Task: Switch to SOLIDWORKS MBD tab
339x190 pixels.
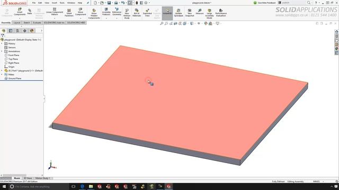Action: pos(76,23)
